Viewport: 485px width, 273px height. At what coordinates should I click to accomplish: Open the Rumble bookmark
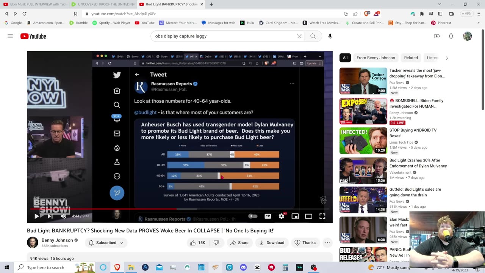coord(78,23)
